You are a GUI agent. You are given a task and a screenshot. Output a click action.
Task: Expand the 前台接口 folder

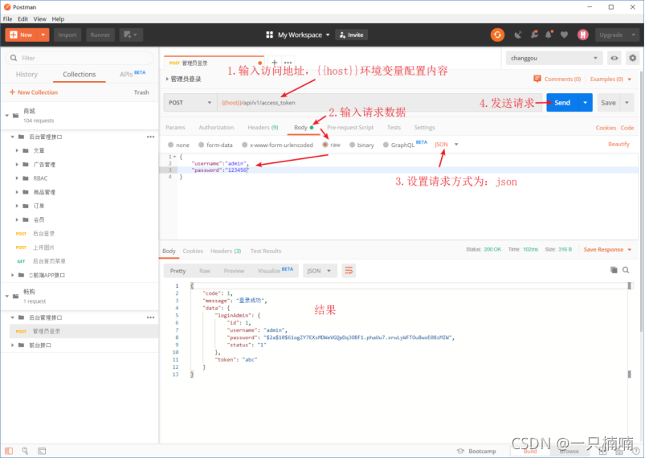[x=12, y=346]
